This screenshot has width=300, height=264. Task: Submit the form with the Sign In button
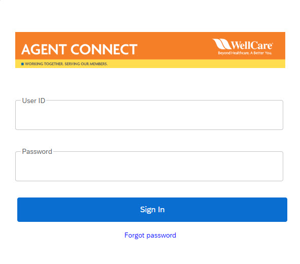pyautogui.click(x=152, y=210)
